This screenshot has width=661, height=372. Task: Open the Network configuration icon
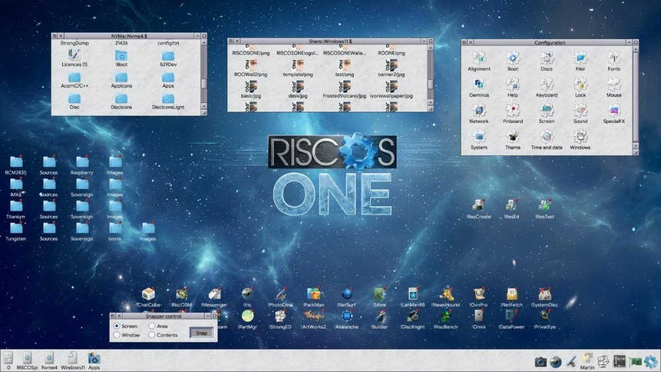pyautogui.click(x=479, y=114)
